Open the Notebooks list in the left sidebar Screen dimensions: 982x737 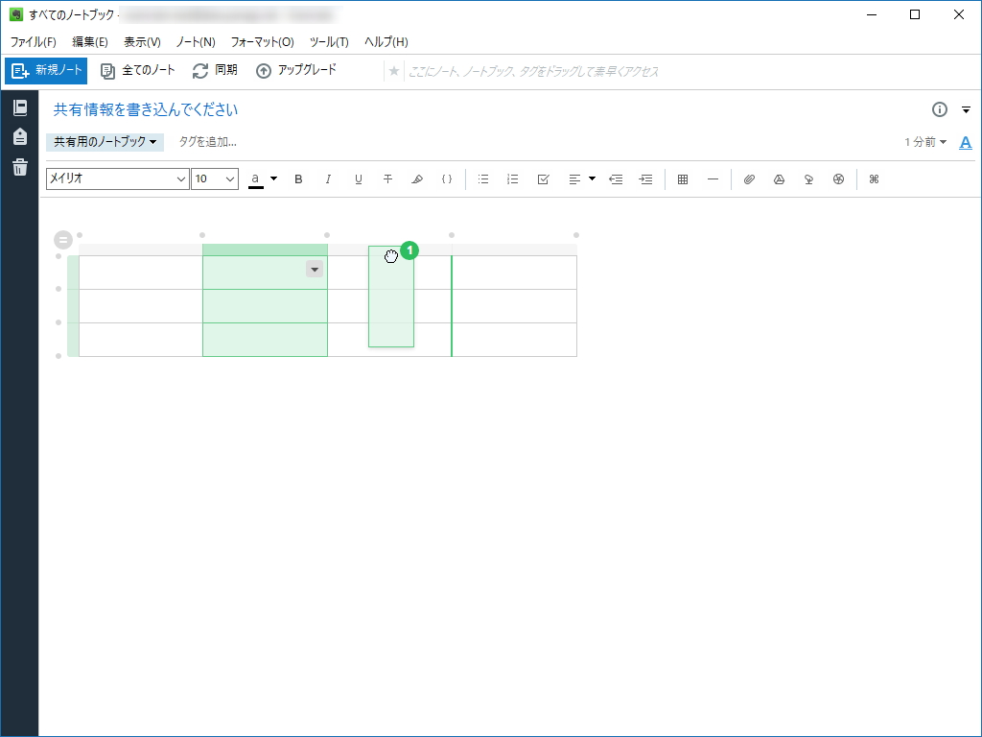tap(19, 107)
